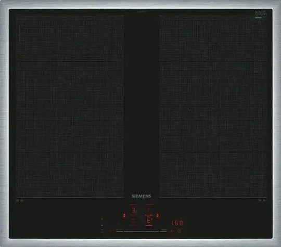Screen dimensions: 281x247
Task: Tap the dim icon right of power button
Action: 110,231
